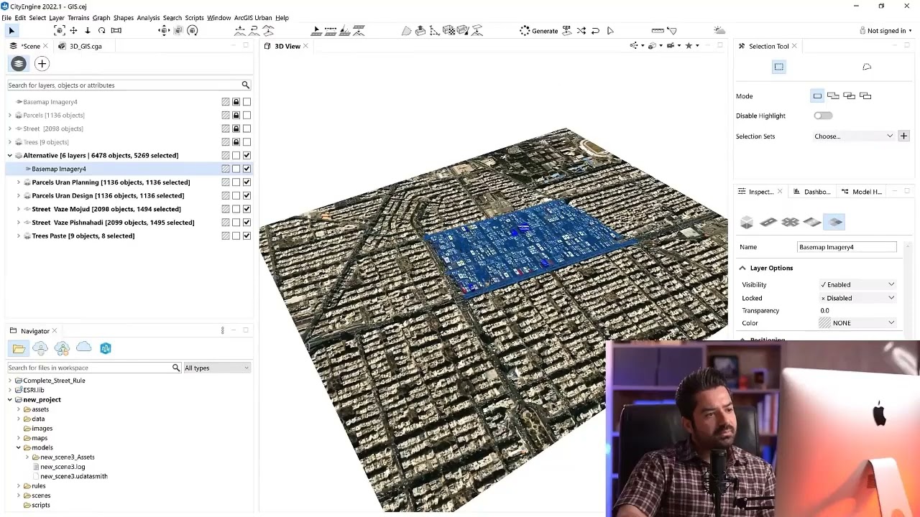Image resolution: width=920 pixels, height=517 pixels.
Task: Expand the Parcels Uran Planning layer
Action: point(19,182)
